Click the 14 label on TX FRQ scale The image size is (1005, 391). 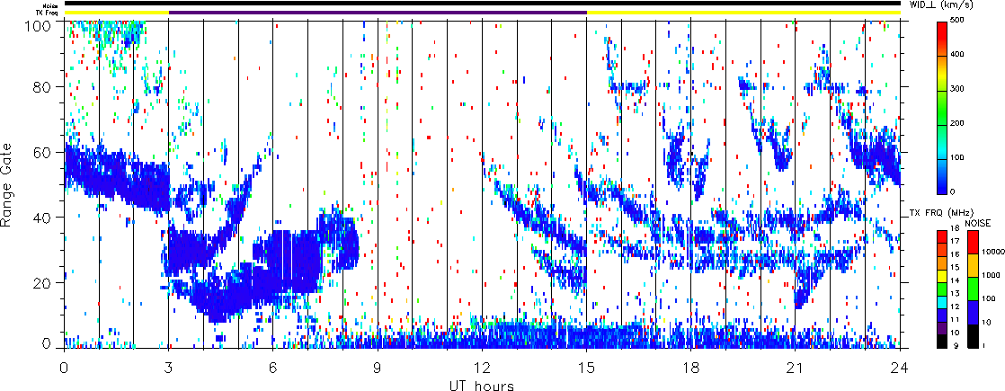click(955, 280)
